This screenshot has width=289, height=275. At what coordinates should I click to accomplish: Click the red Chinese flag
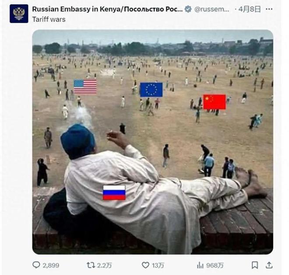point(215,102)
